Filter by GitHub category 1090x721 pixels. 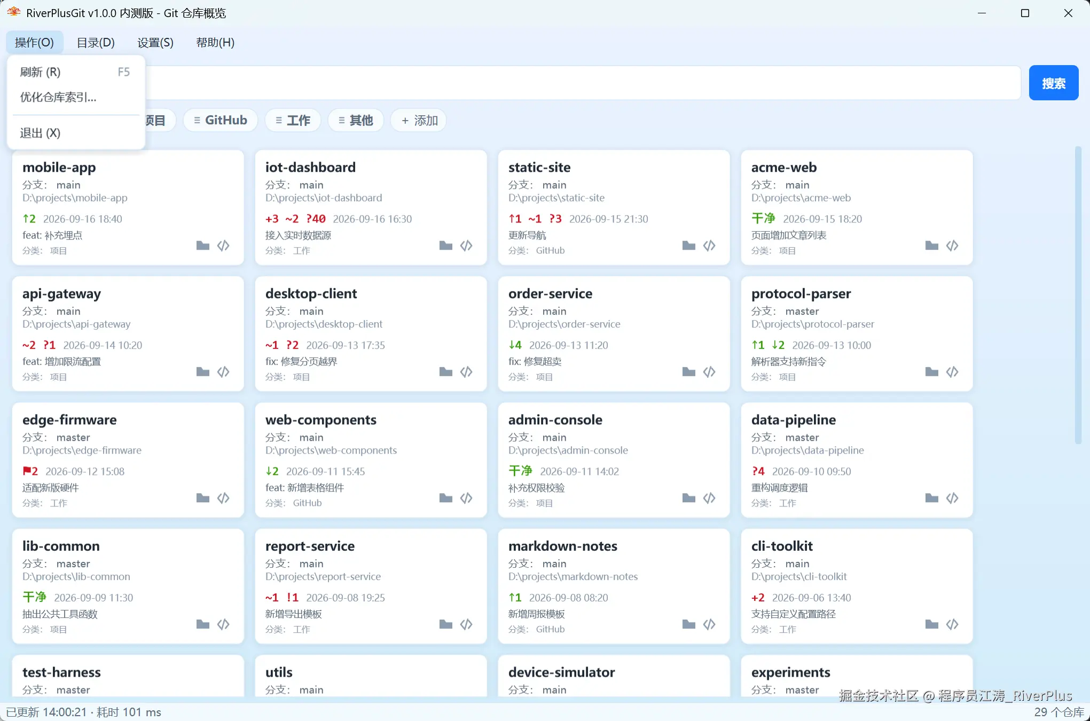(x=220, y=120)
